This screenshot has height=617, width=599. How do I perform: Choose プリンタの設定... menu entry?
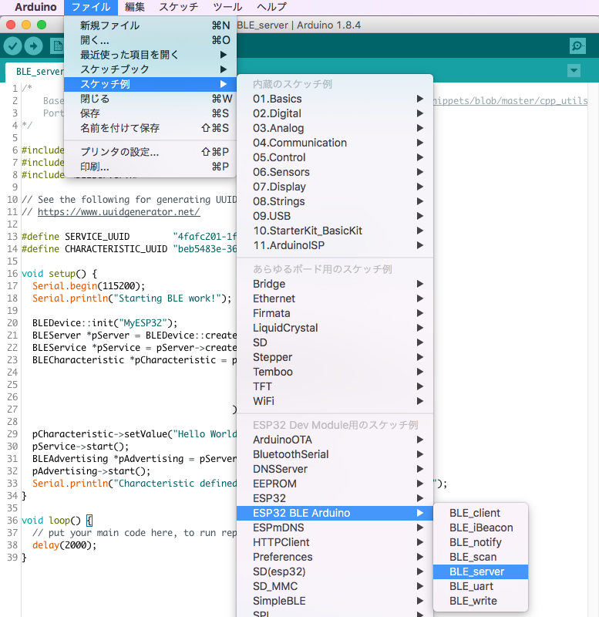(150, 152)
